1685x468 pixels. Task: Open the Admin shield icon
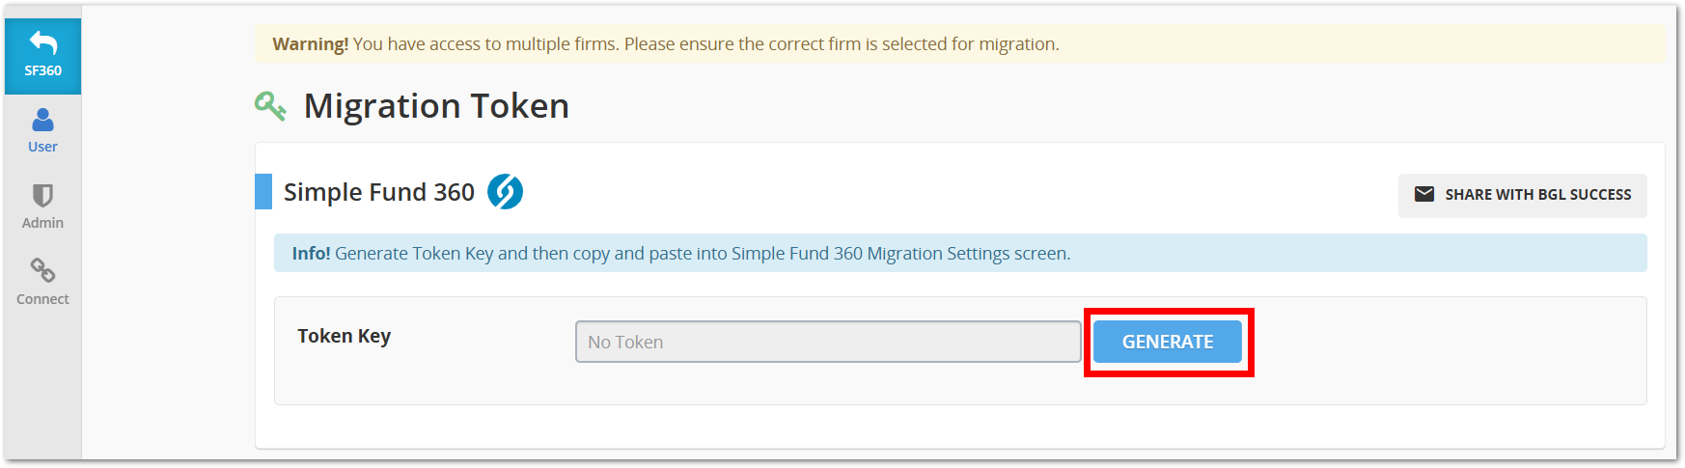(x=42, y=196)
